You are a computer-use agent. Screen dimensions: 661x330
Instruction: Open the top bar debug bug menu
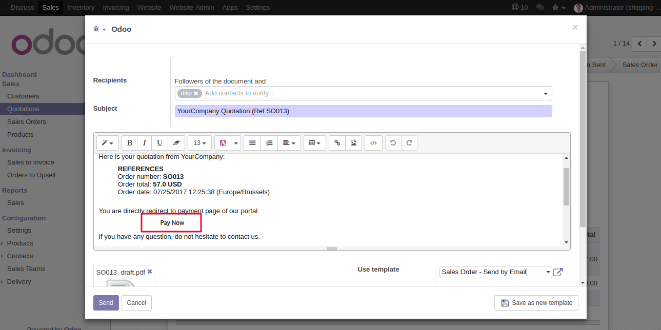pyautogui.click(x=558, y=8)
